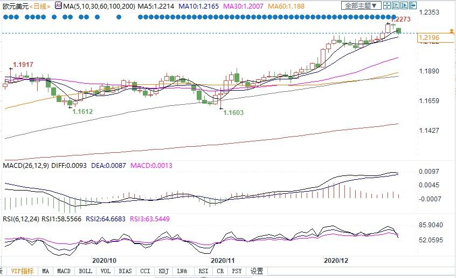Select the CCI tab
The image size is (456, 278).
144,271
